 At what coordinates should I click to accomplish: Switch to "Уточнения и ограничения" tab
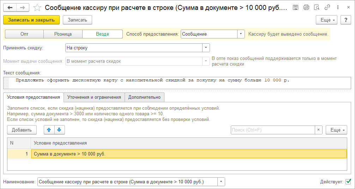94,97
